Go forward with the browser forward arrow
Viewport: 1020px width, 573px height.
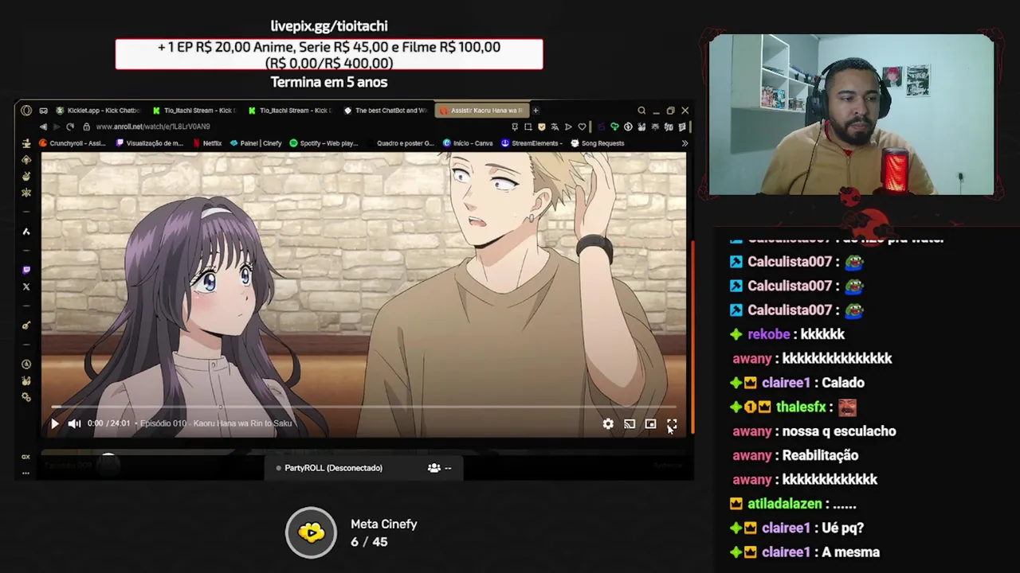click(x=56, y=127)
